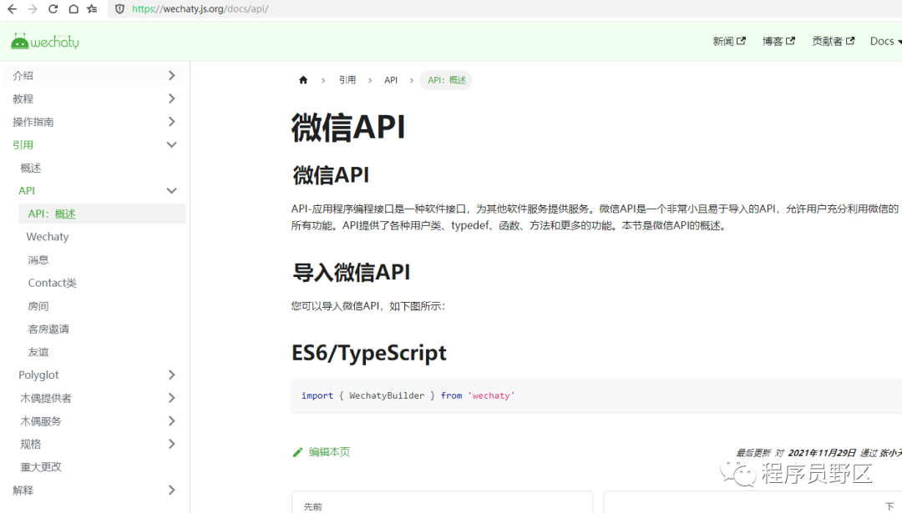This screenshot has width=902, height=513.
Task: Expand the 解释 sidebar chevron
Action: (171, 490)
